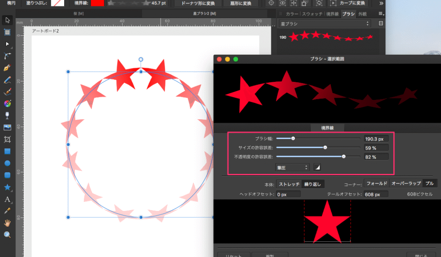Pick the Transparency wine glass tool
Screen dimensions: 441x257
tap(7, 115)
